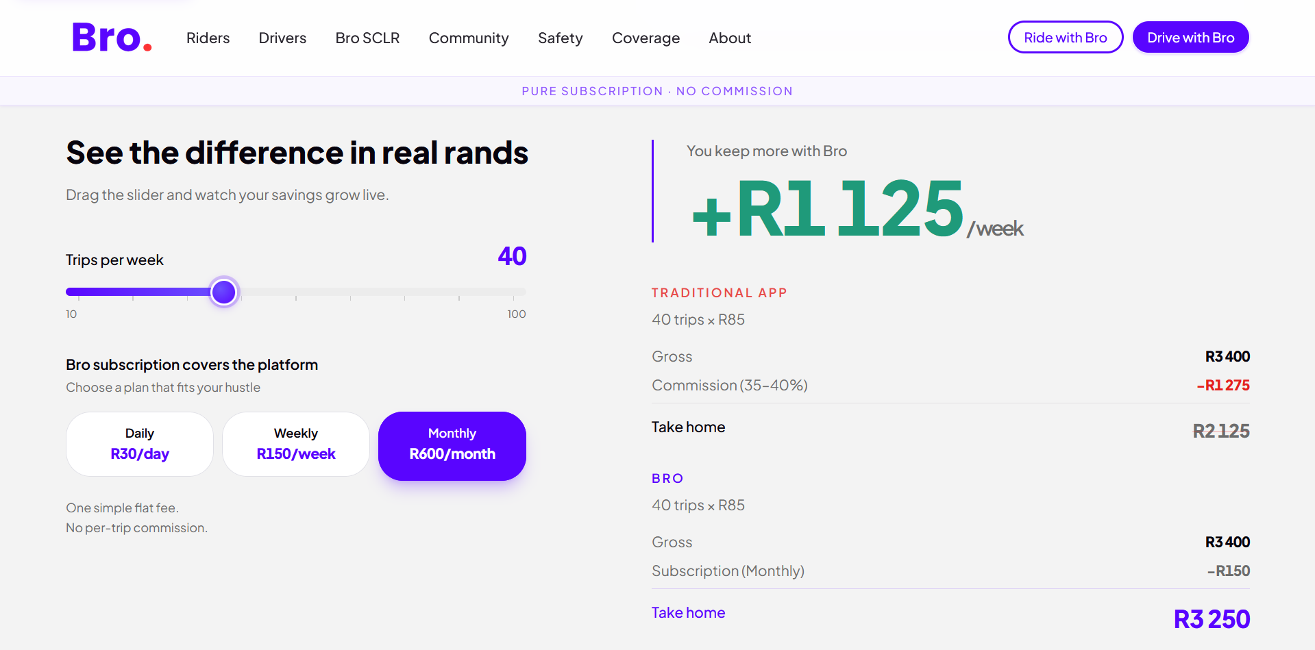1315x650 pixels.
Task: Visit the Safety page
Action: [560, 38]
